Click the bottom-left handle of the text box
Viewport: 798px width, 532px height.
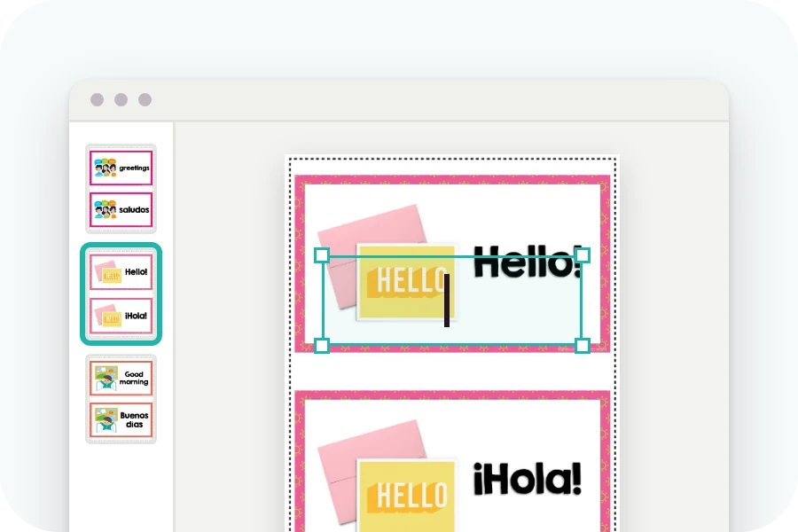click(322, 346)
